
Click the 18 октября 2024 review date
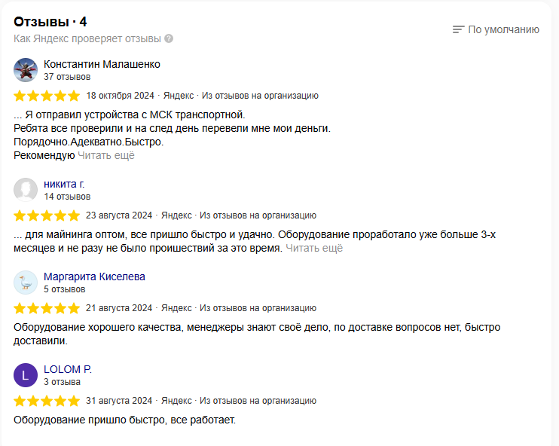(121, 96)
